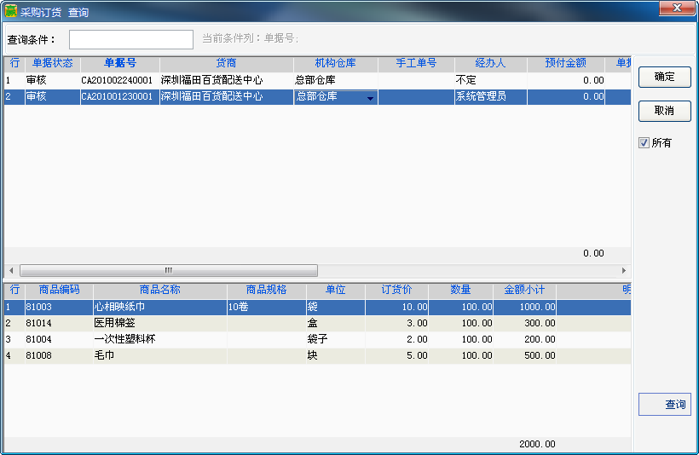The image size is (699, 455).
Task: Type in the 查询条件 input field
Action: click(131, 39)
